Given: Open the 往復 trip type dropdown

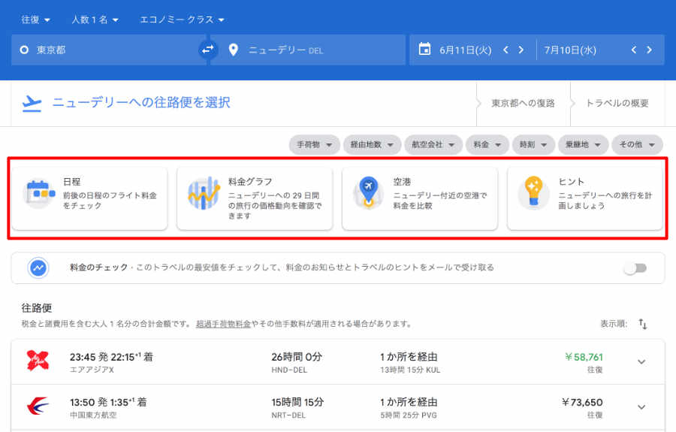Looking at the screenshot, I should coord(36,20).
